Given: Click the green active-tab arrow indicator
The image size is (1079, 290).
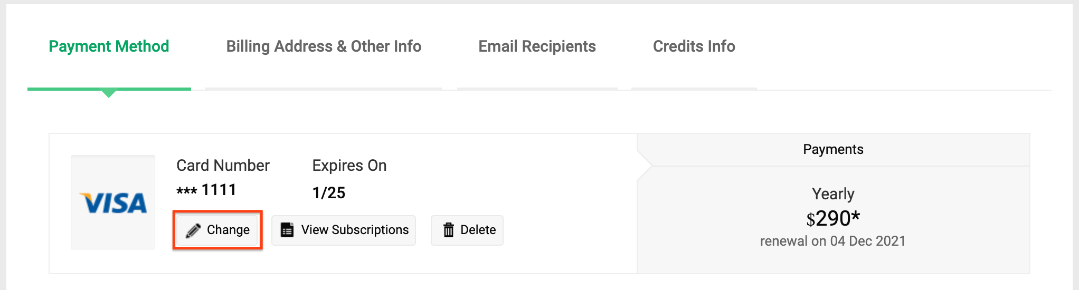Looking at the screenshot, I should (109, 93).
